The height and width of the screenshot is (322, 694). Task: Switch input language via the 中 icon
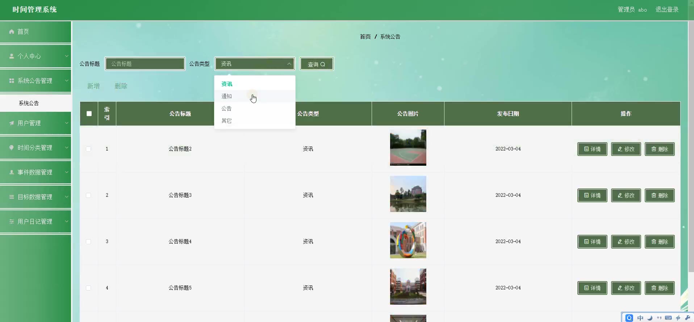click(x=640, y=318)
